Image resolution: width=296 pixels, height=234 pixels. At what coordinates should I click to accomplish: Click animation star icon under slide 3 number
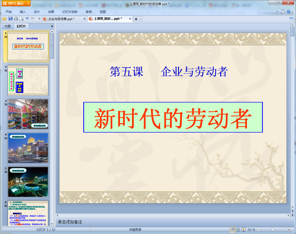6,104
